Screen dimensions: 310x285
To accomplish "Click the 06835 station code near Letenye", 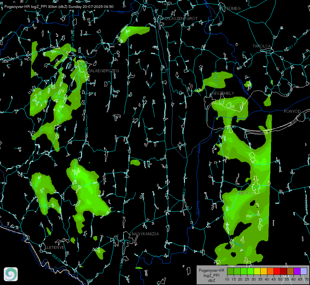I will (x=57, y=258).
